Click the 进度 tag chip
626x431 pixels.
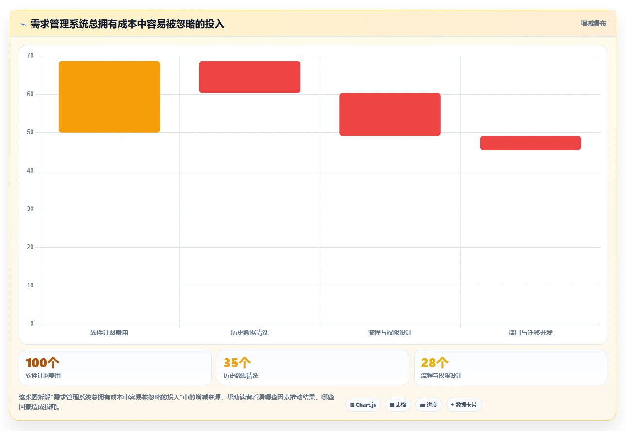point(429,405)
